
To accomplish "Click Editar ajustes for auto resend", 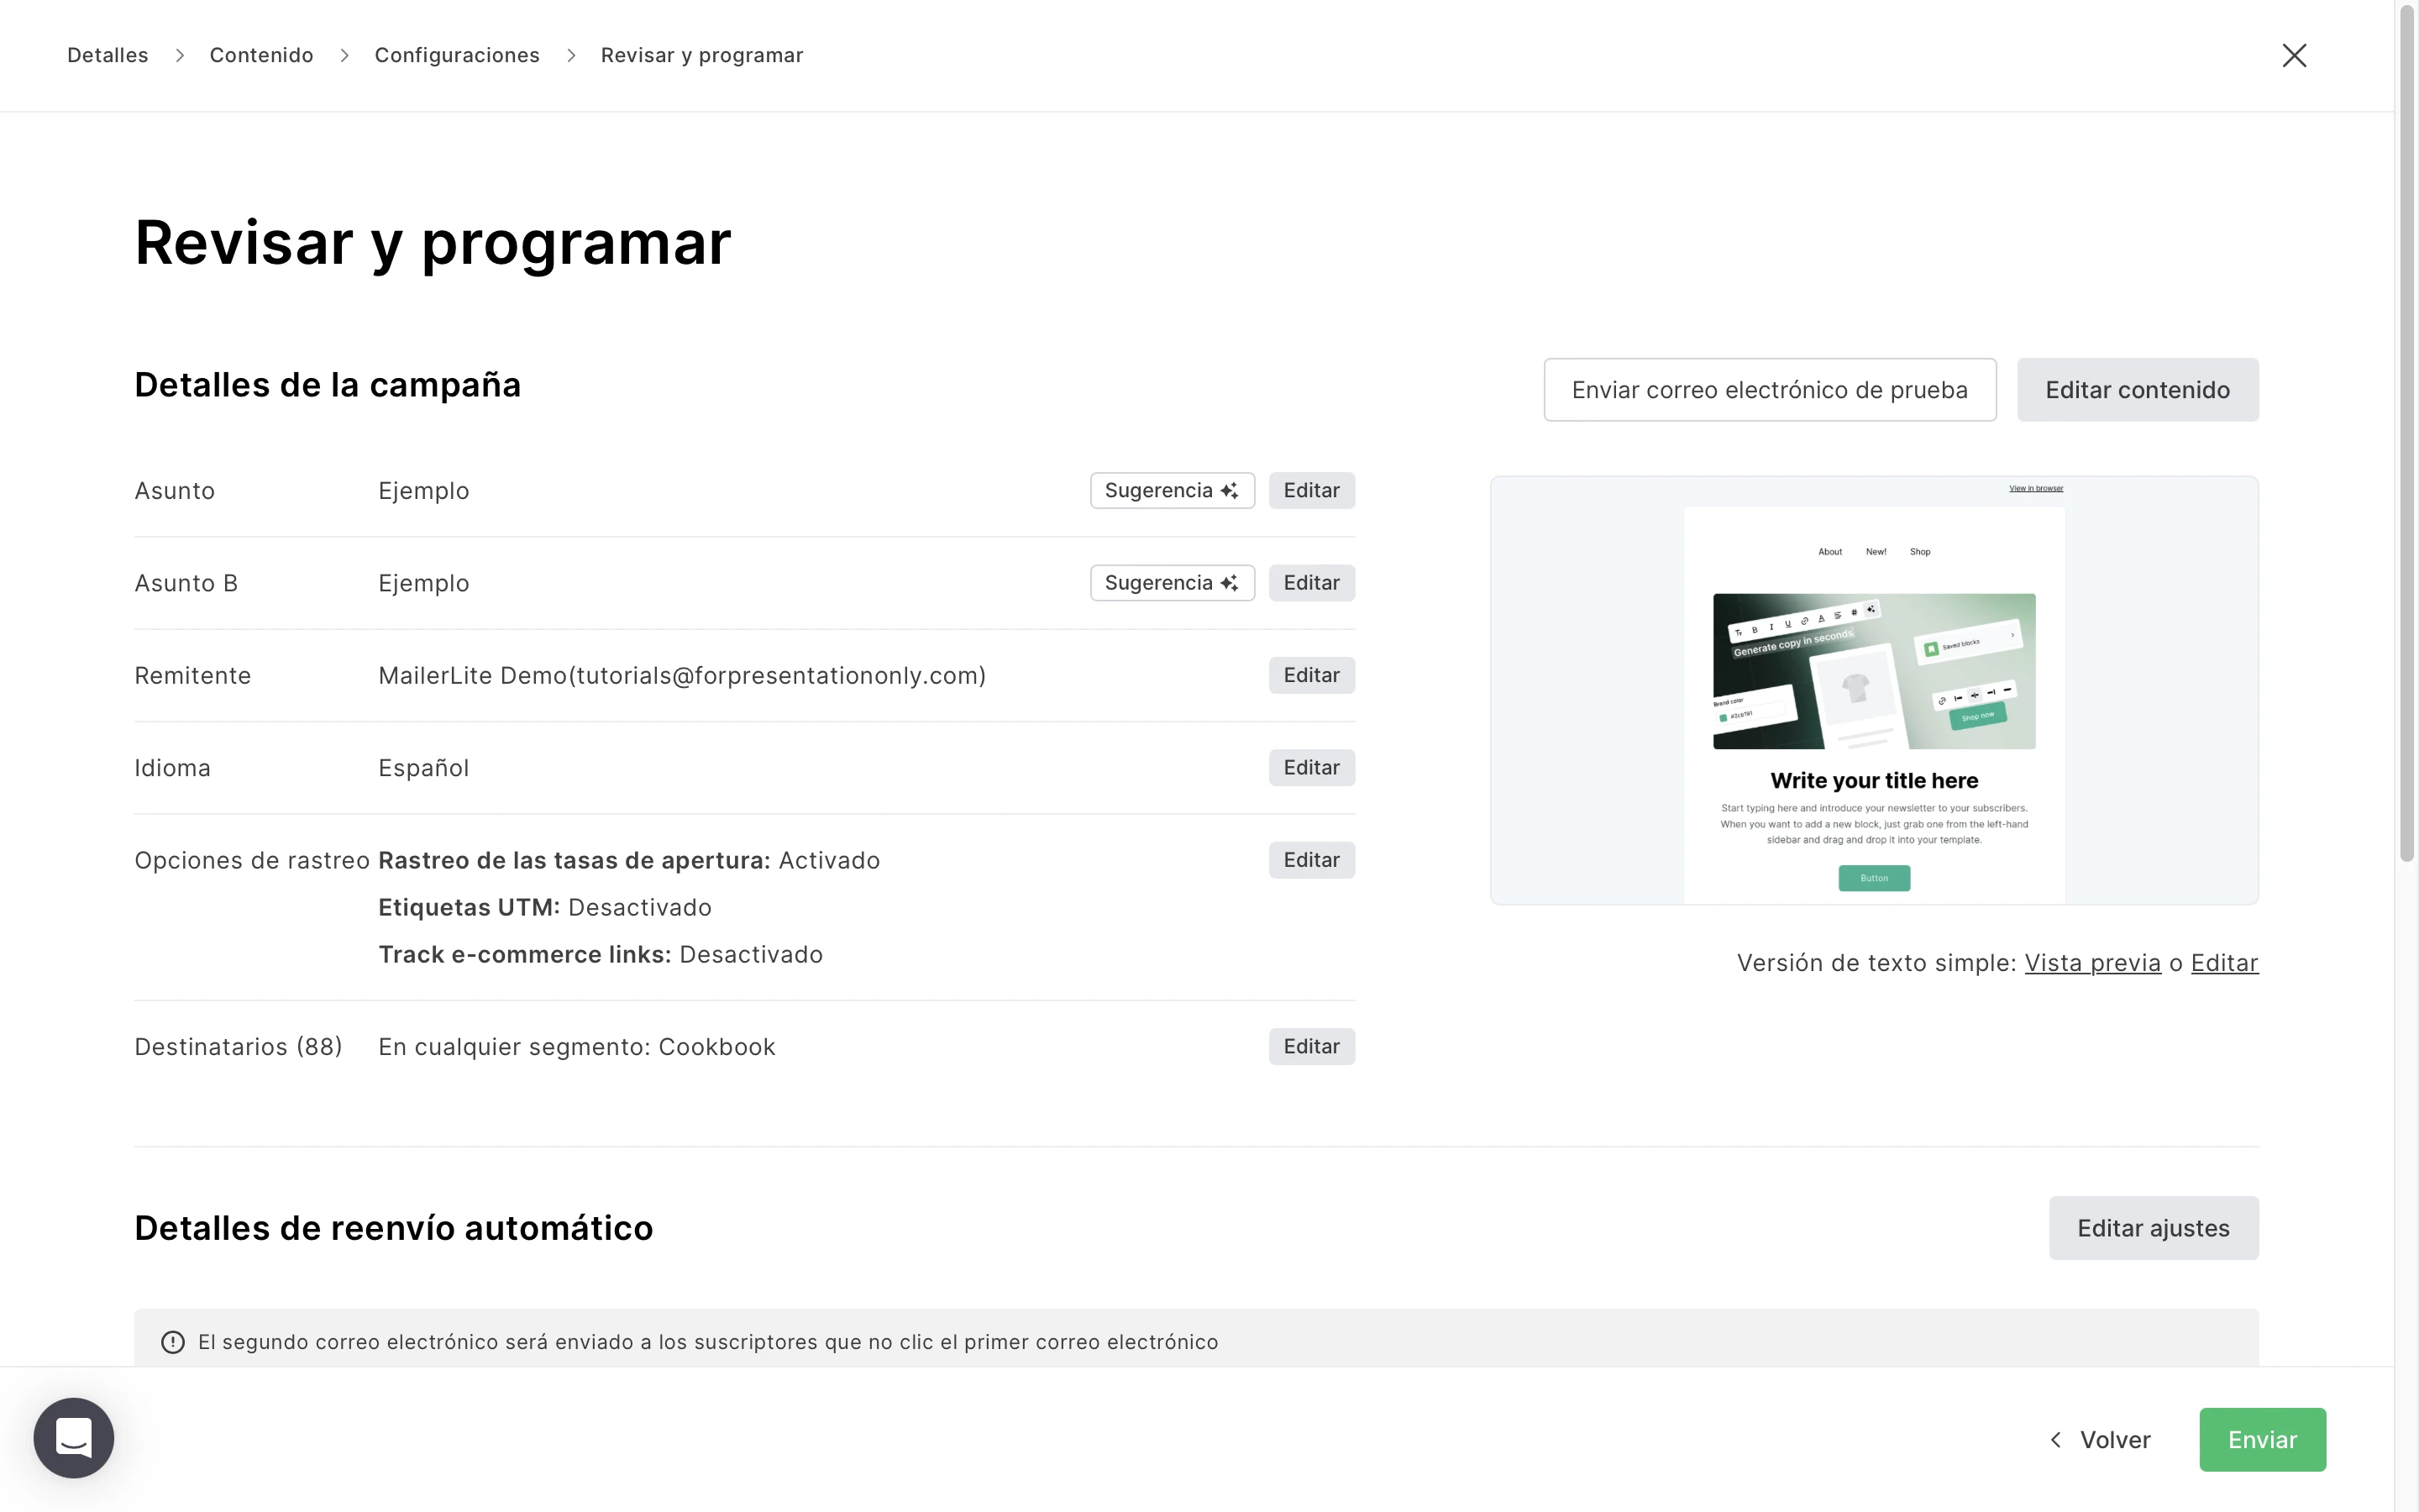I will click(x=2152, y=1228).
